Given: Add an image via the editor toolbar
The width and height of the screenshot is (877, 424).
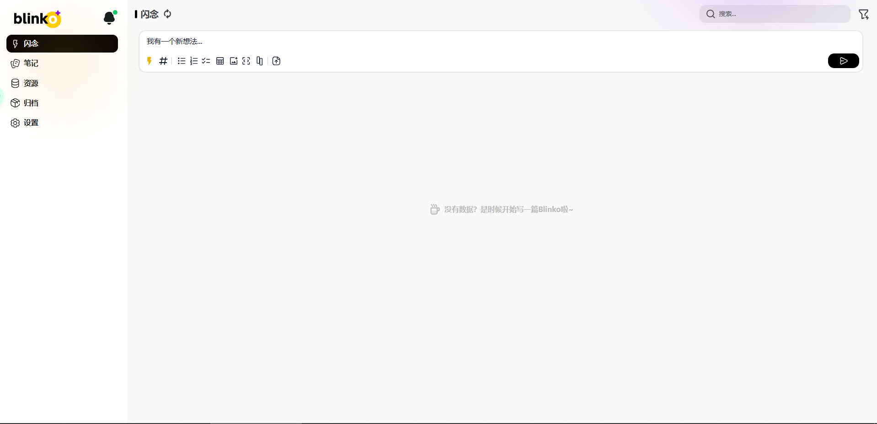Looking at the screenshot, I should (234, 61).
